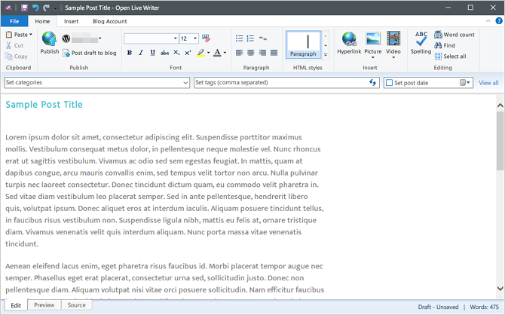Switch to the Insert ribbon tab
This screenshot has width=505, height=315.
point(71,21)
